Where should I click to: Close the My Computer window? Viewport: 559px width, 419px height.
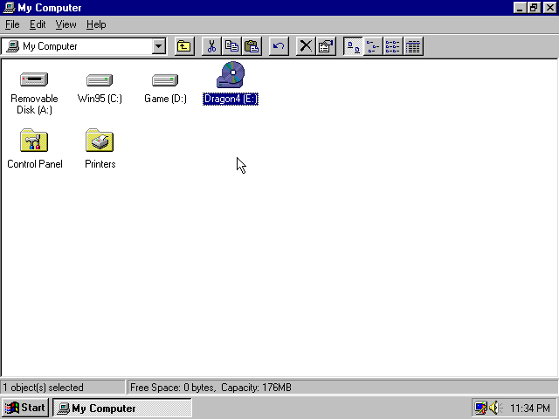549,8
